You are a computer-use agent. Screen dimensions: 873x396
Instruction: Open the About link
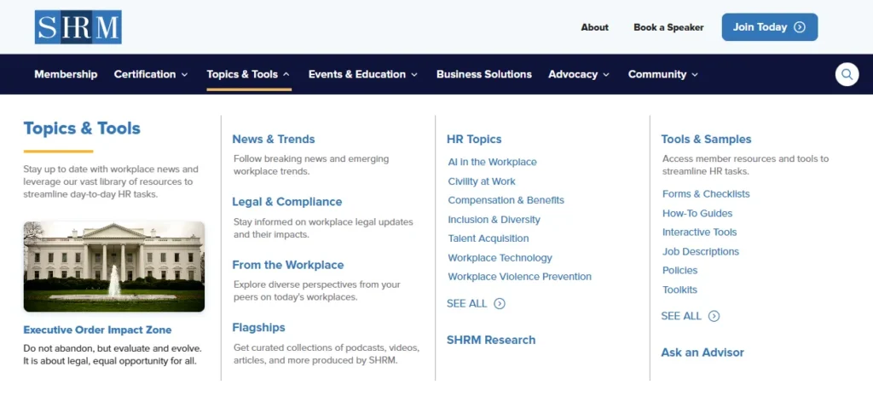click(x=594, y=27)
